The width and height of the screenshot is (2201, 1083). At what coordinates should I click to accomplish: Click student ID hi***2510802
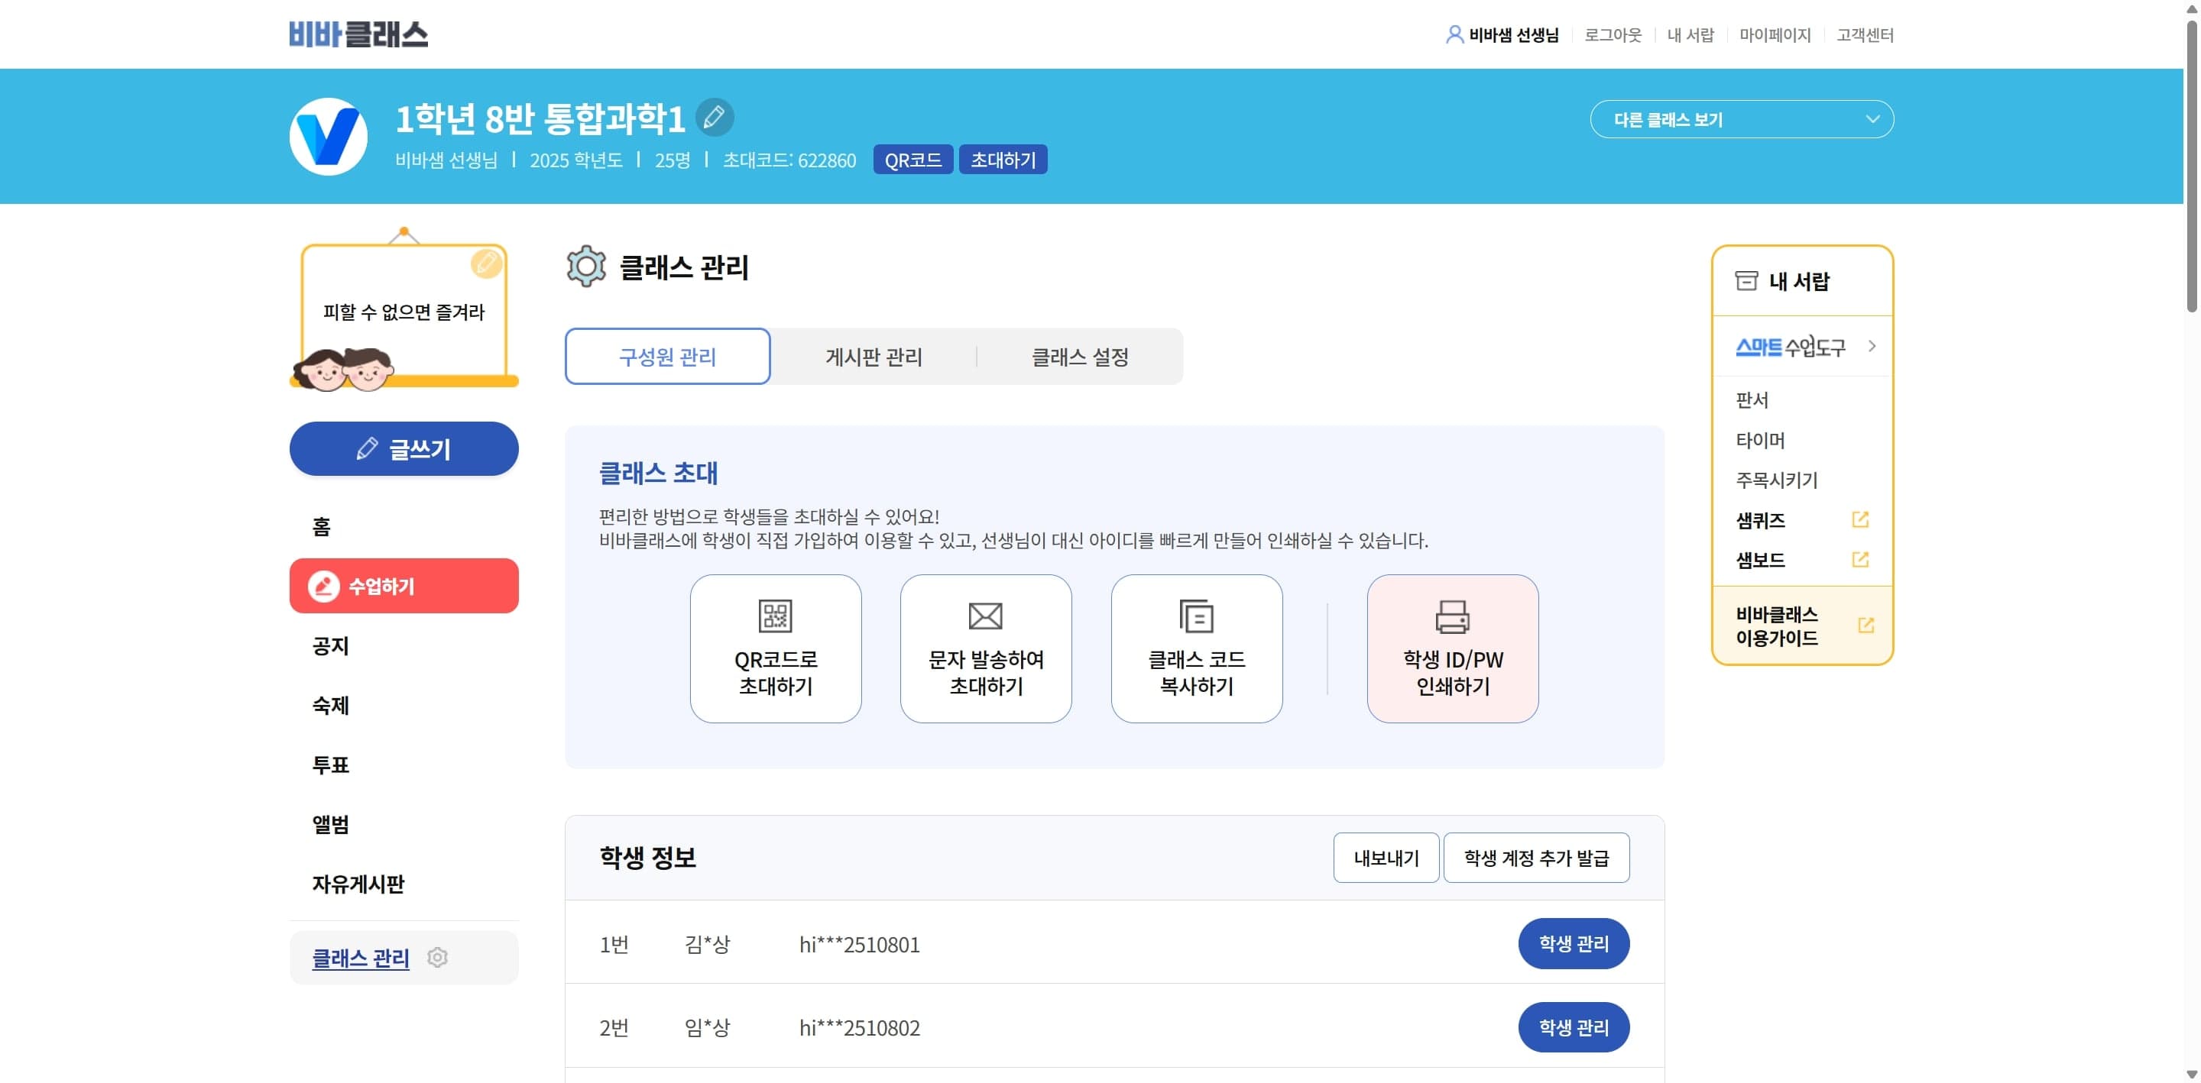pyautogui.click(x=860, y=1027)
